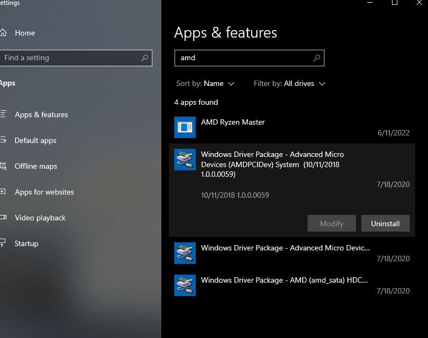Click the Home icon in sidebar
Image resolution: width=428 pixels, height=338 pixels.
pos(3,33)
